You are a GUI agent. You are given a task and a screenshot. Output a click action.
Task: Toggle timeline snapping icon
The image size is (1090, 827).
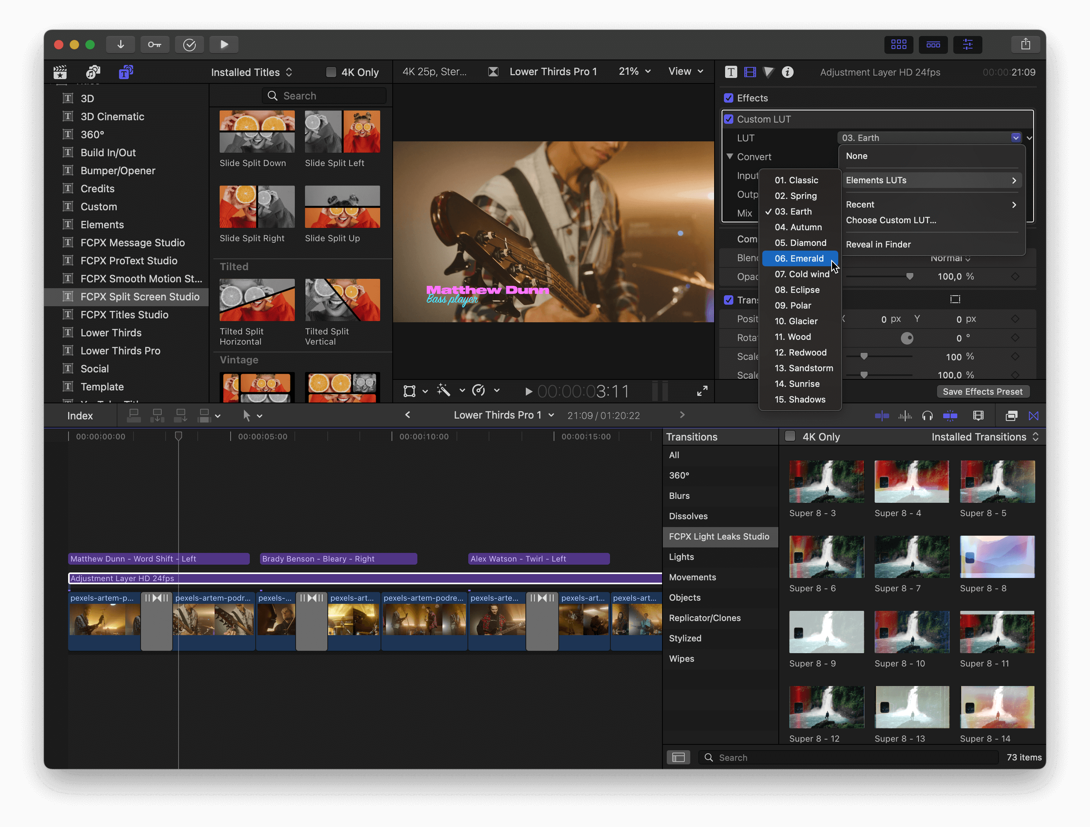950,416
